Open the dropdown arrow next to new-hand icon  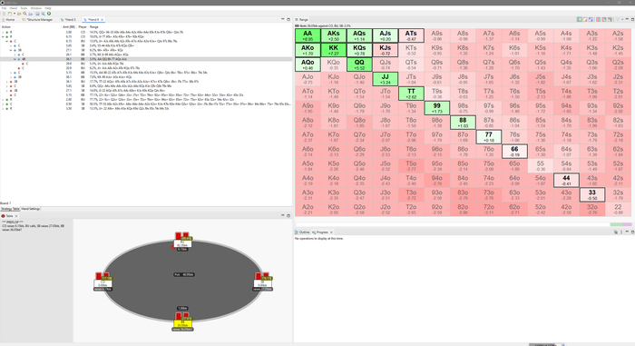(x=15, y=14)
